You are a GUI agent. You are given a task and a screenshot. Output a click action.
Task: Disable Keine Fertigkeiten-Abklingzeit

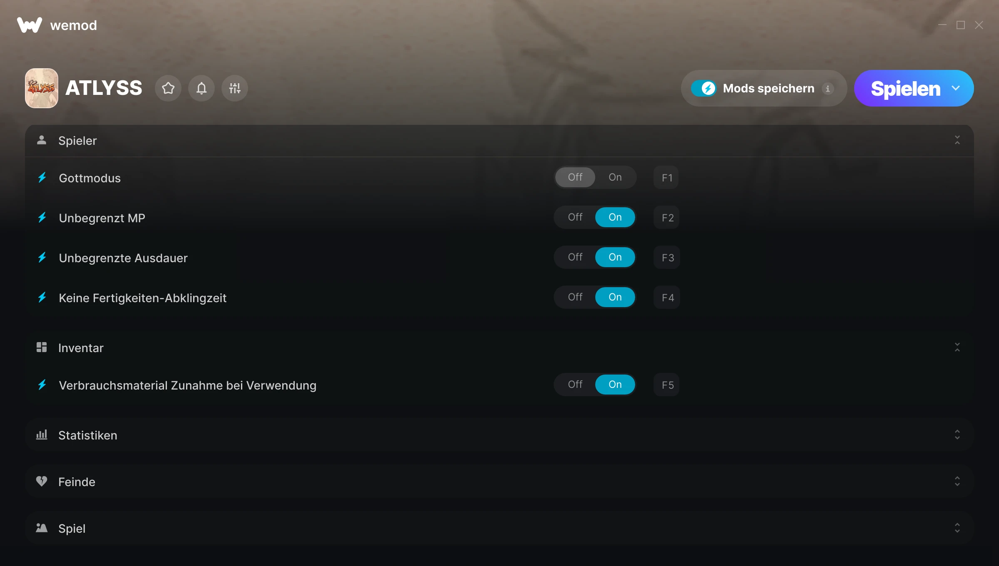(x=575, y=297)
